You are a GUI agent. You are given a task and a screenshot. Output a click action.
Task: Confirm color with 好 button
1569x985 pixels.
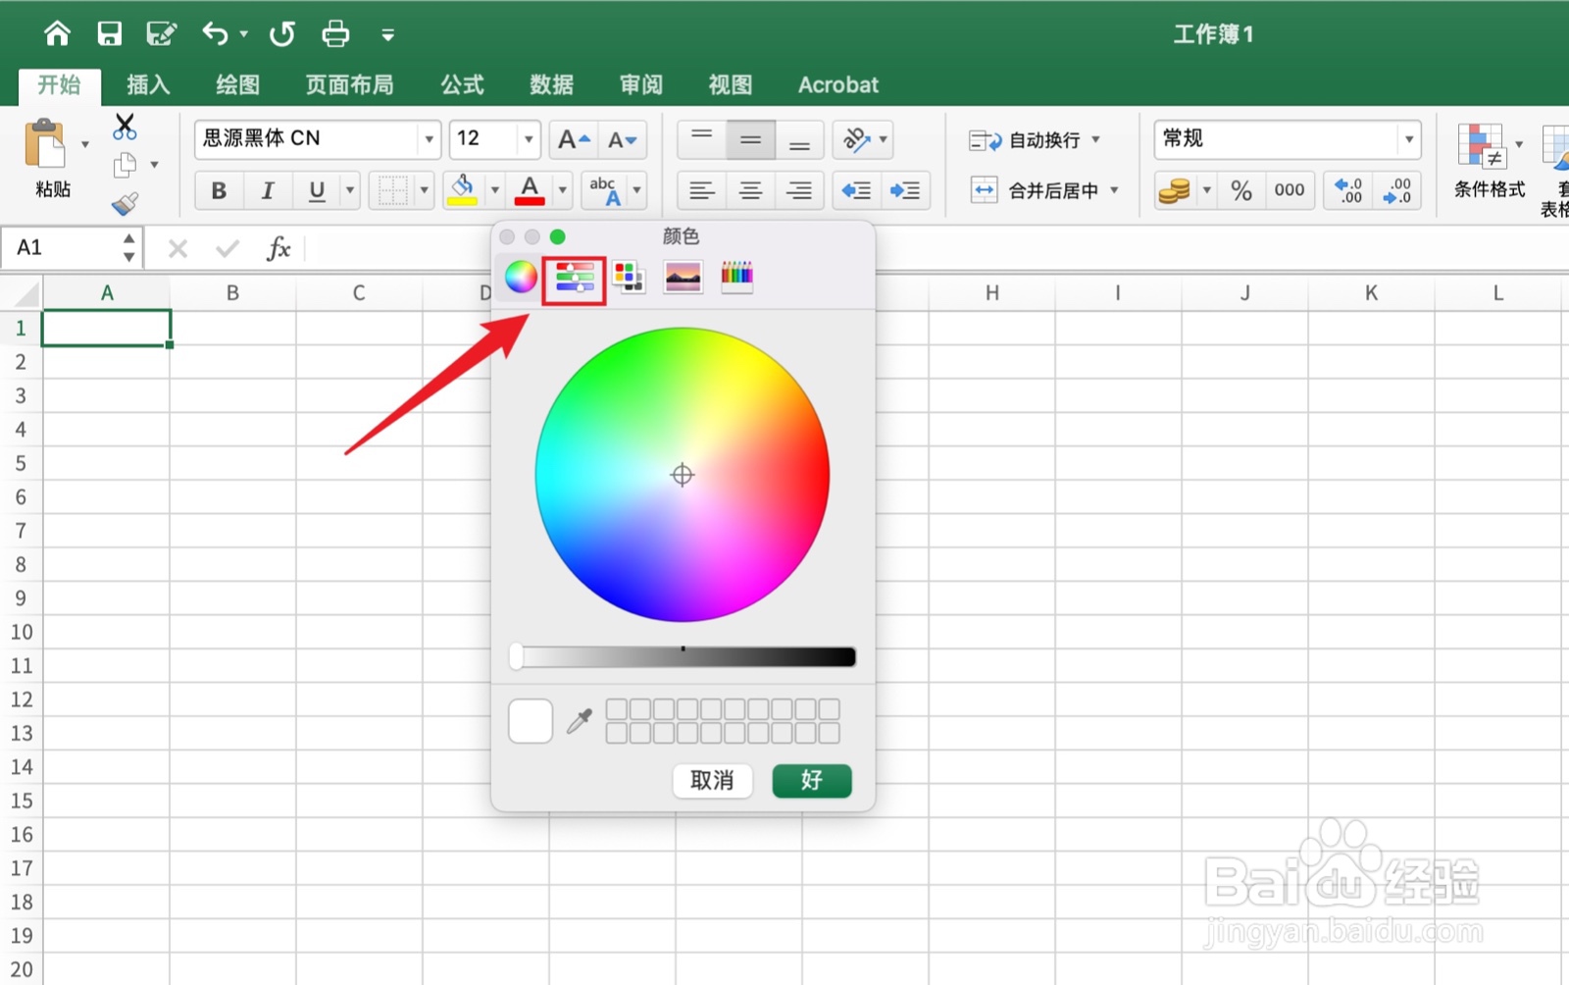(x=812, y=781)
